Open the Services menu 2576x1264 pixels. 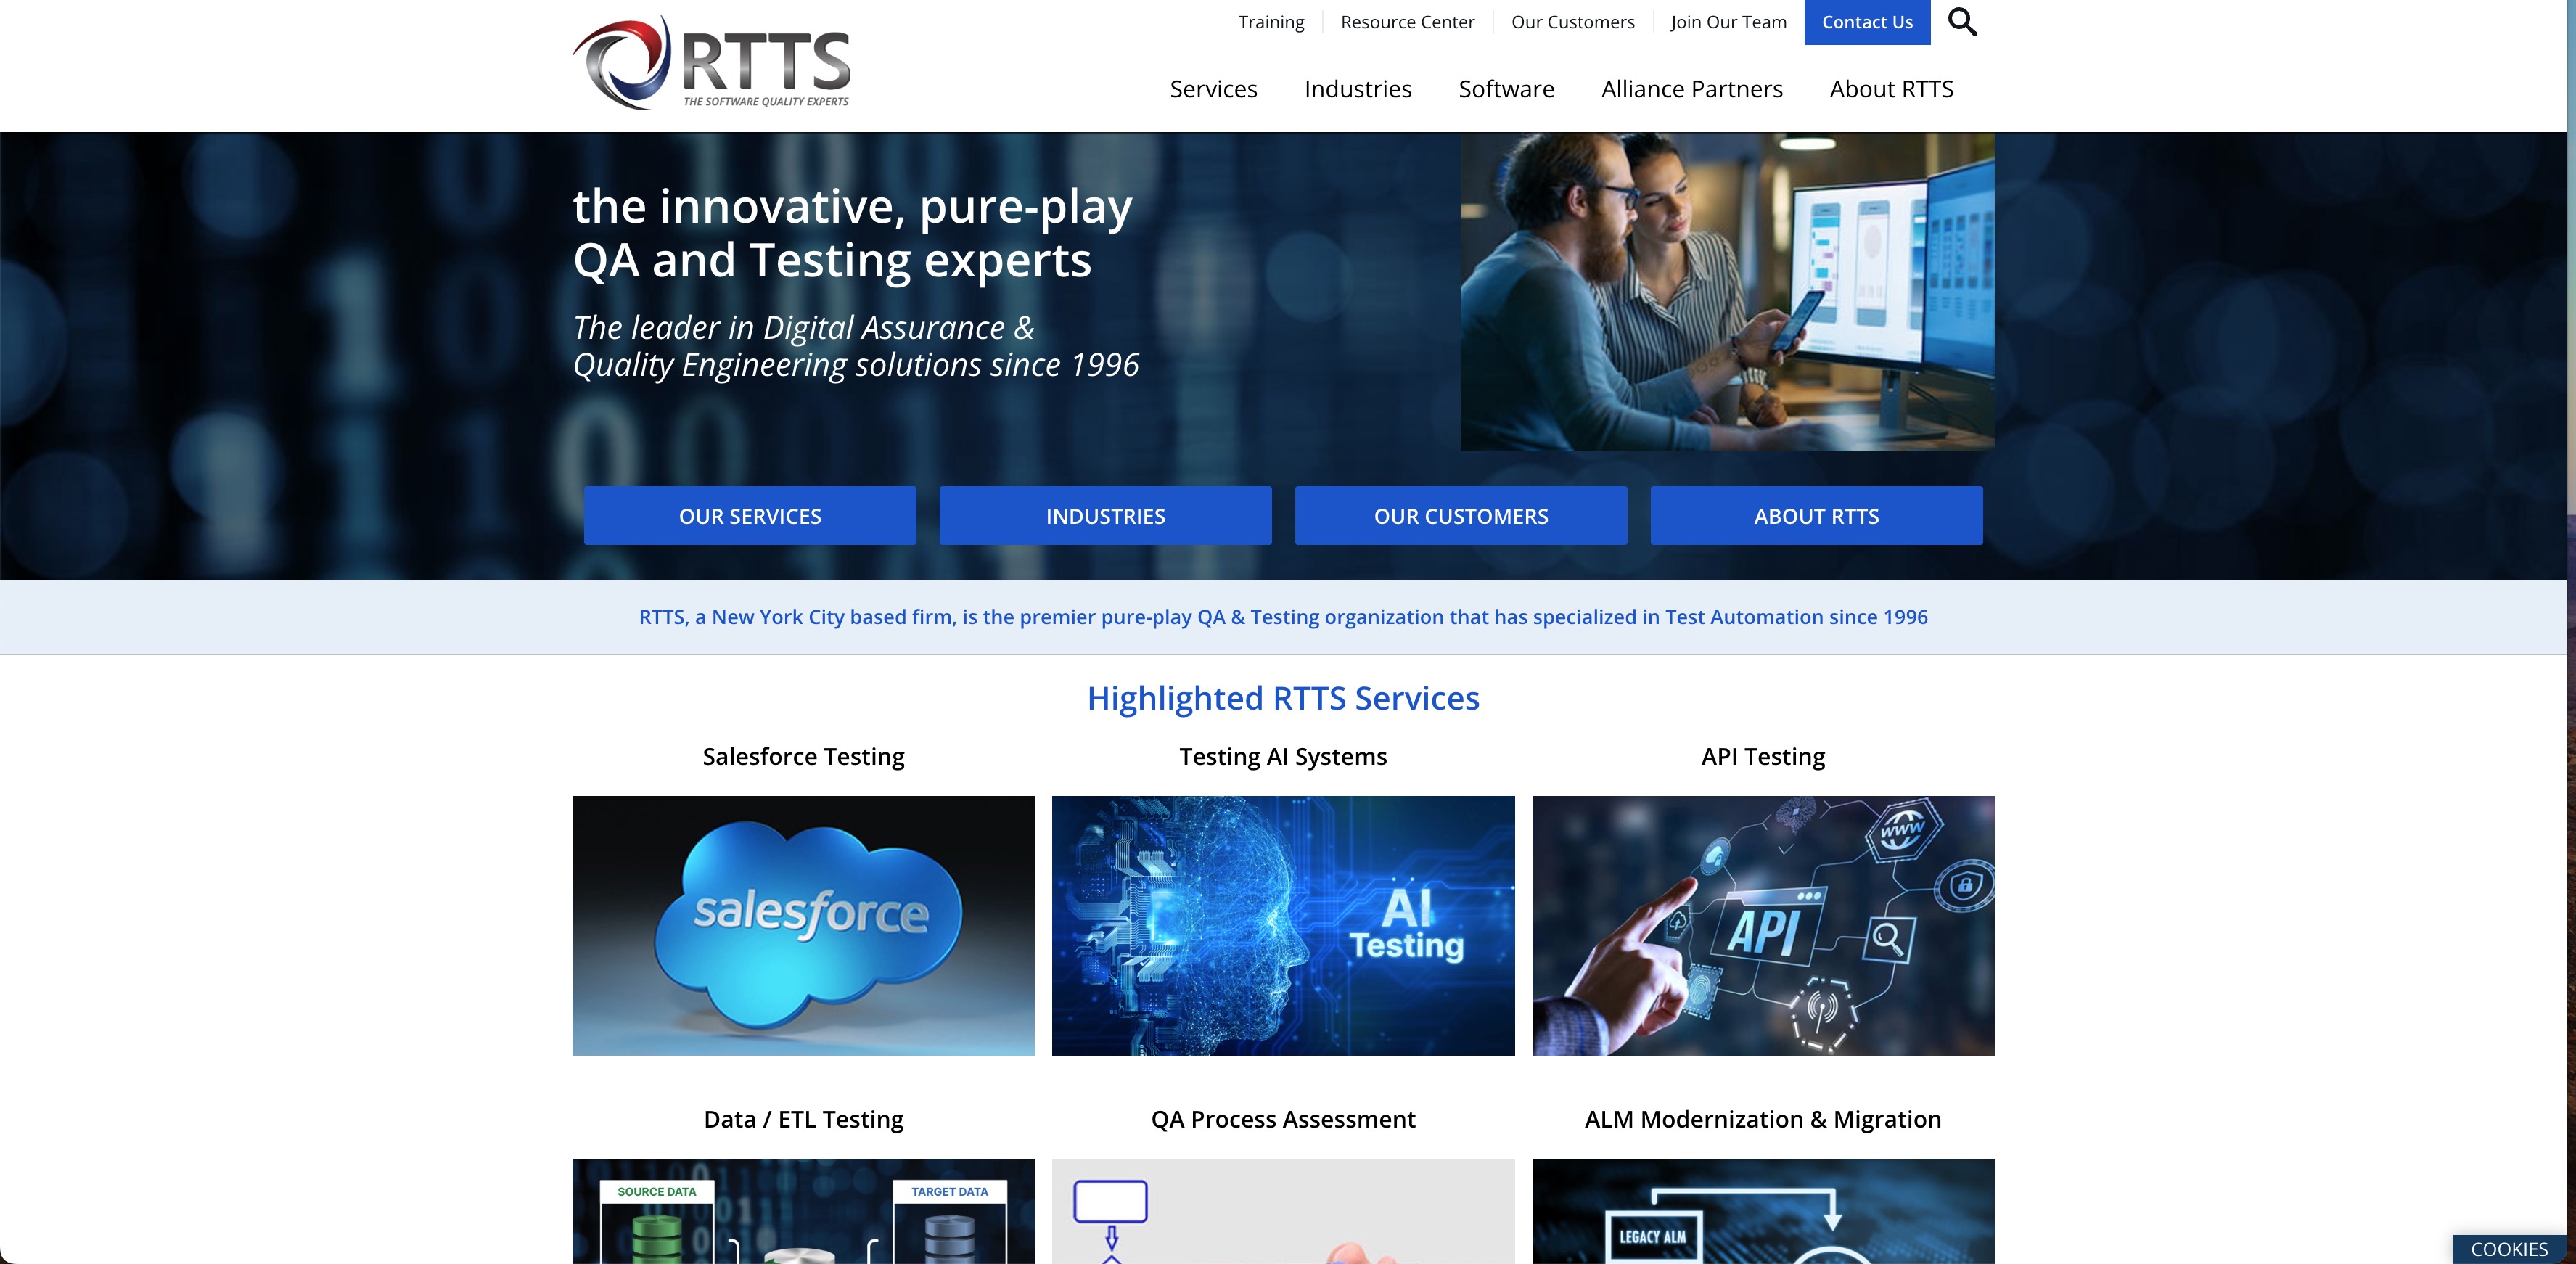(1213, 89)
